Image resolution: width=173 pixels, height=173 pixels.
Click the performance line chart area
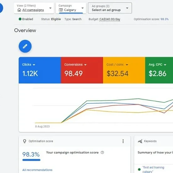click(96, 108)
